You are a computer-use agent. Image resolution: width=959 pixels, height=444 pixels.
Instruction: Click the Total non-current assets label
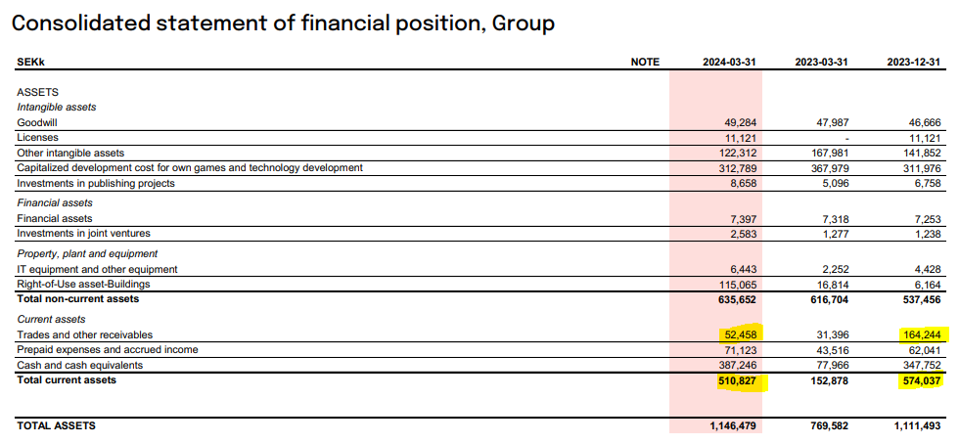(x=78, y=299)
